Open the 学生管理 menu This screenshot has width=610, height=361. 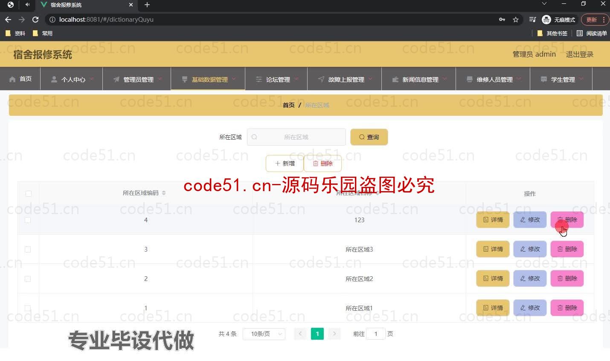[561, 79]
